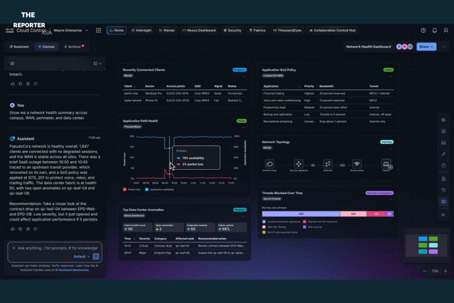Zoom in the canvas with plus button
This screenshot has width=454, height=303.
446,271
